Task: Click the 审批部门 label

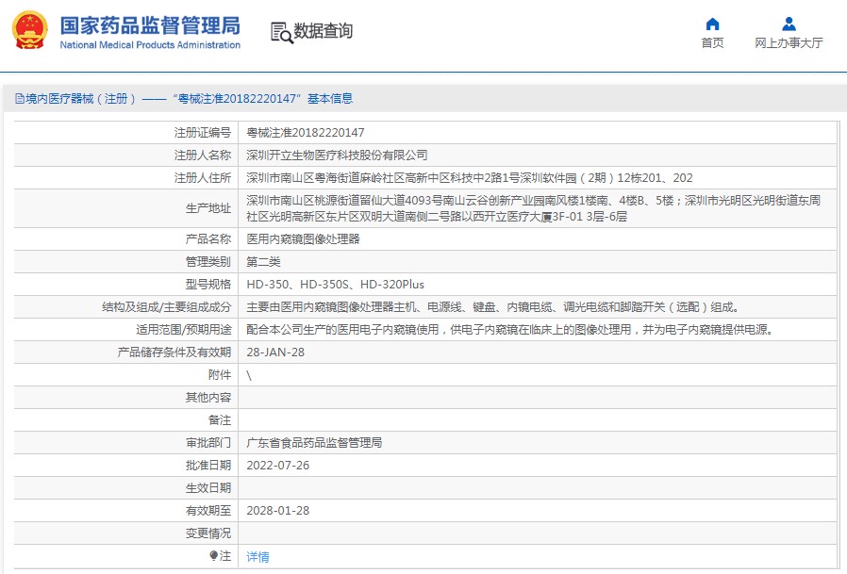Action: tap(208, 443)
